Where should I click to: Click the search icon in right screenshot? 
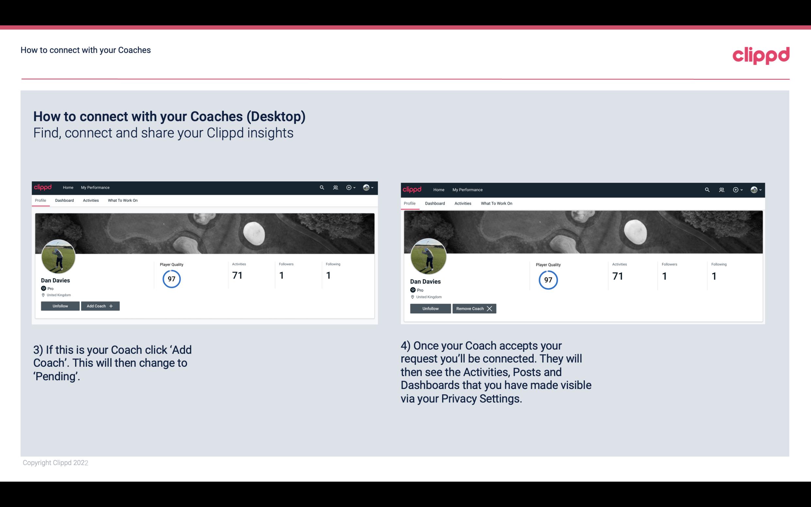[707, 189]
